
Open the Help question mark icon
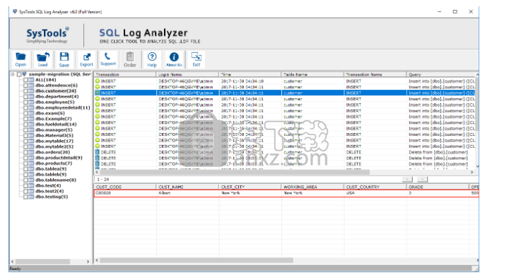click(151, 59)
